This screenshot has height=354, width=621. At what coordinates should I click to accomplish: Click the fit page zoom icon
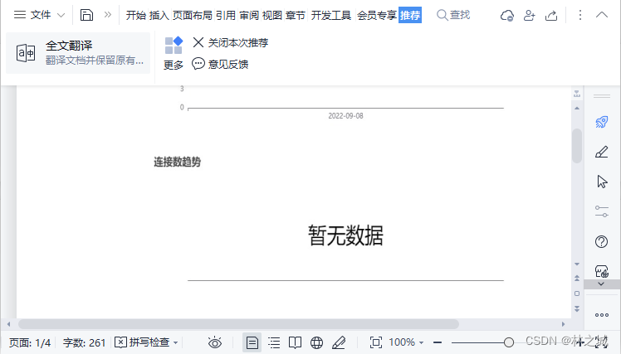375,342
